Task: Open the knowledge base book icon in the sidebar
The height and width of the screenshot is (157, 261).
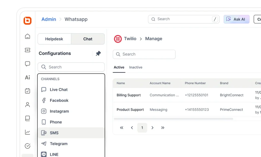Action: click(x=28, y=118)
